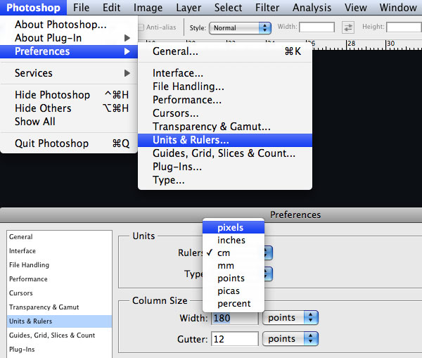Select Plug-Ins in Preferences sidebar
The height and width of the screenshot is (358, 422).
59,350
